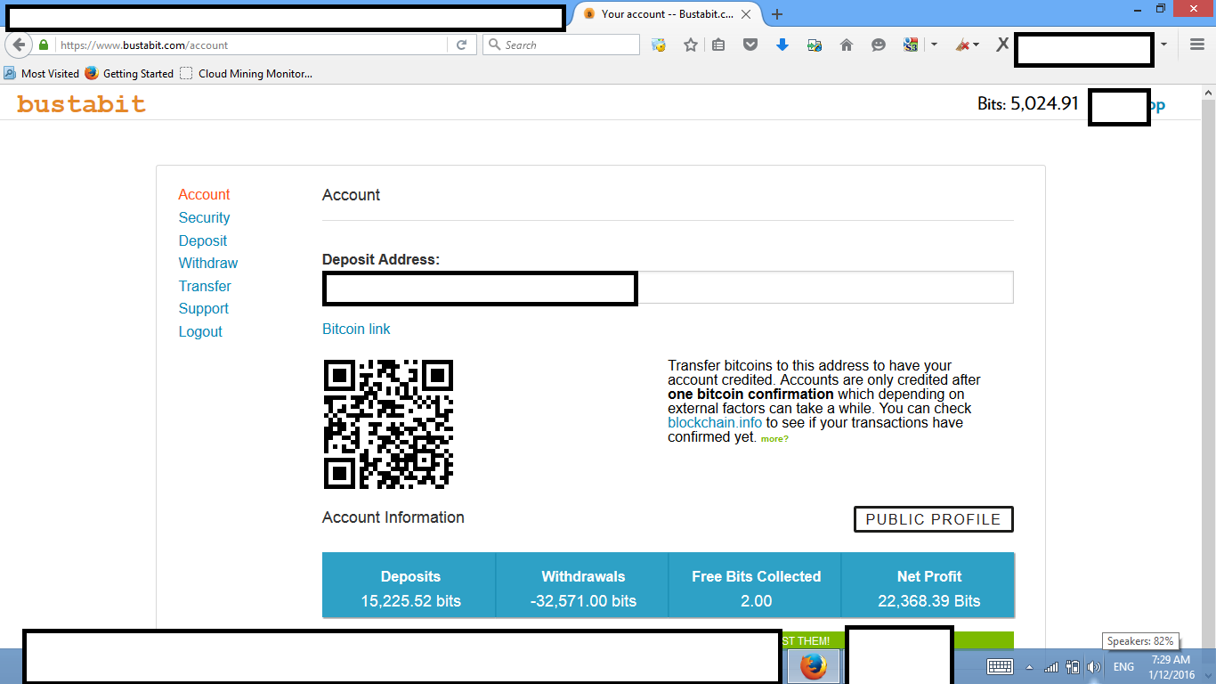
Task: Click the Firefox Search box
Action: pos(561,45)
